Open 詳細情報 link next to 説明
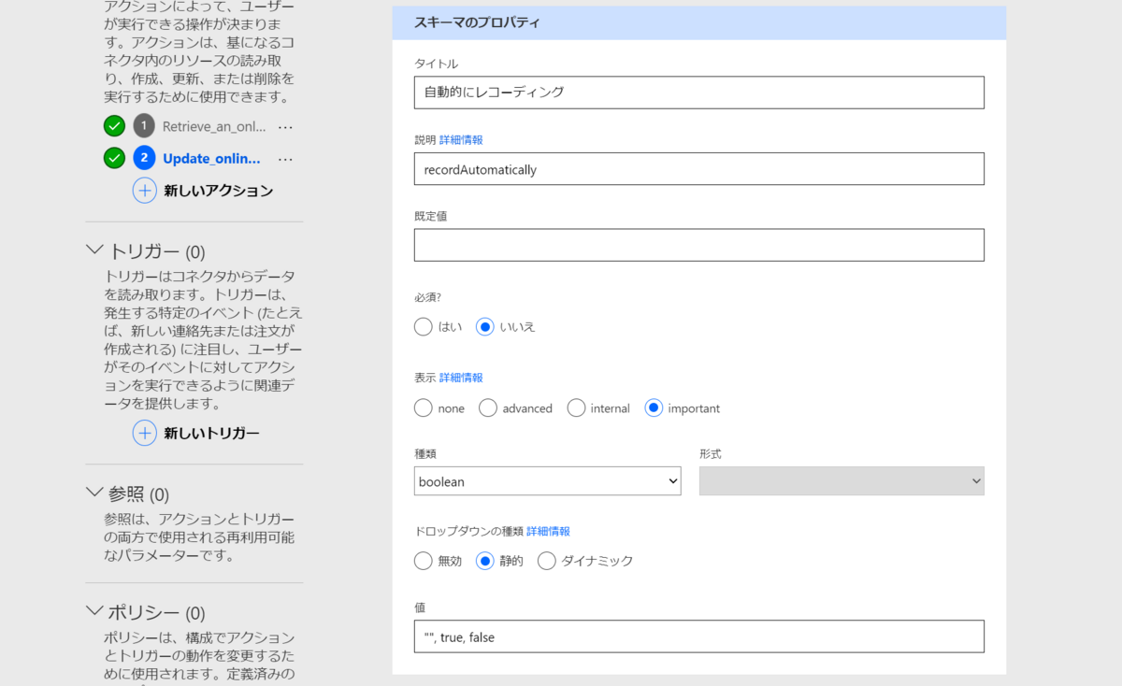Viewport: 1122px width, 686px height. (x=461, y=140)
